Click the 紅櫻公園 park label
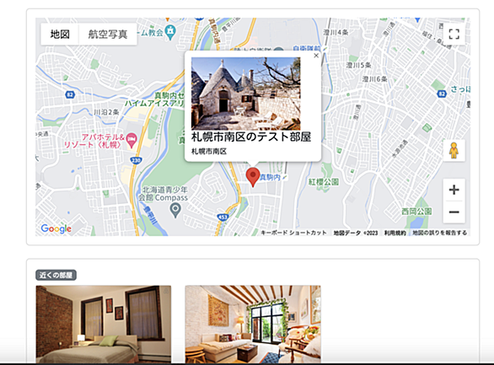The height and width of the screenshot is (365, 494). click(324, 182)
